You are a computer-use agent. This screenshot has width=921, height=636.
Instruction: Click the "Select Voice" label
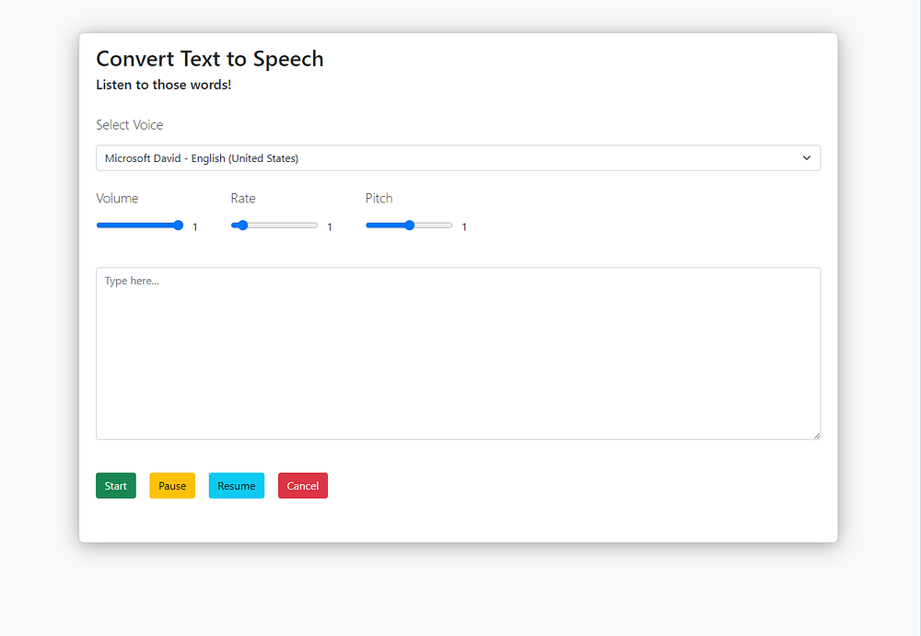[x=130, y=125]
